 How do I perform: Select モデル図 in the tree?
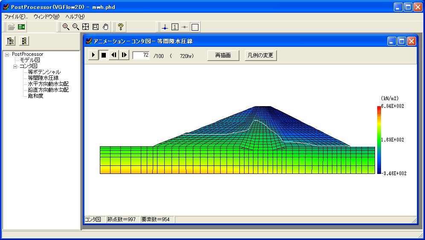(x=30, y=60)
